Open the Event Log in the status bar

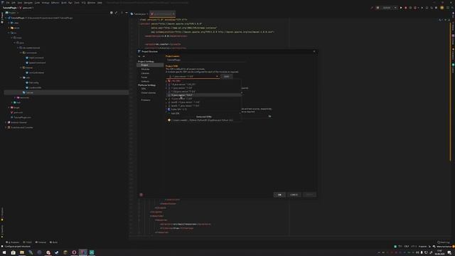[444, 242]
